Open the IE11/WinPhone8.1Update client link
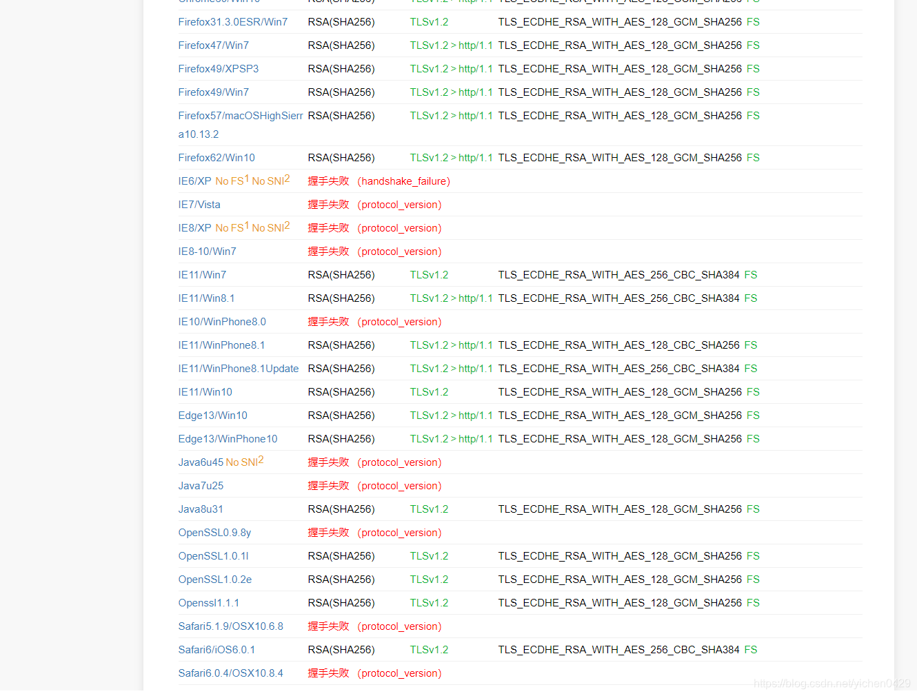The height and width of the screenshot is (696, 917). coord(239,369)
